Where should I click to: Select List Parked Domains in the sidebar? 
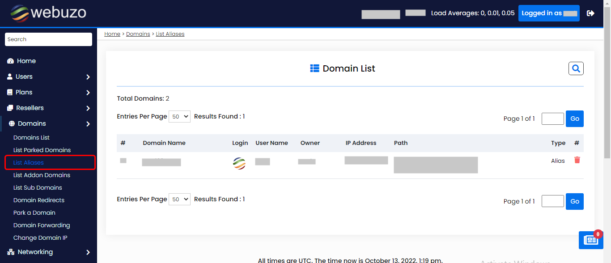pyautogui.click(x=42, y=150)
